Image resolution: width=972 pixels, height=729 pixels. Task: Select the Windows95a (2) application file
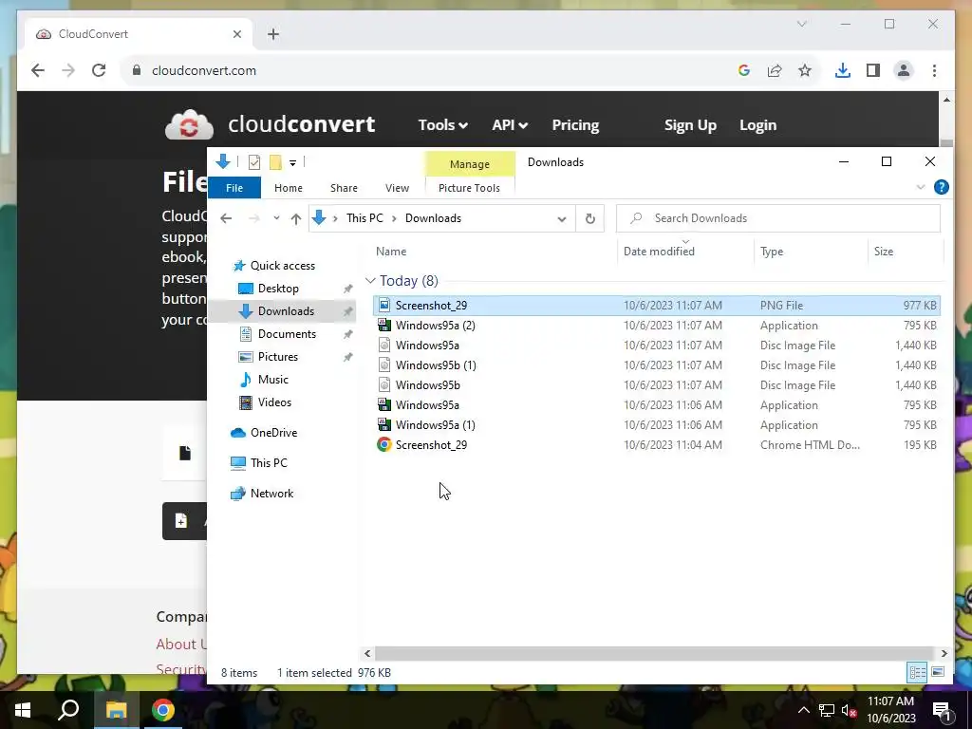657,326
